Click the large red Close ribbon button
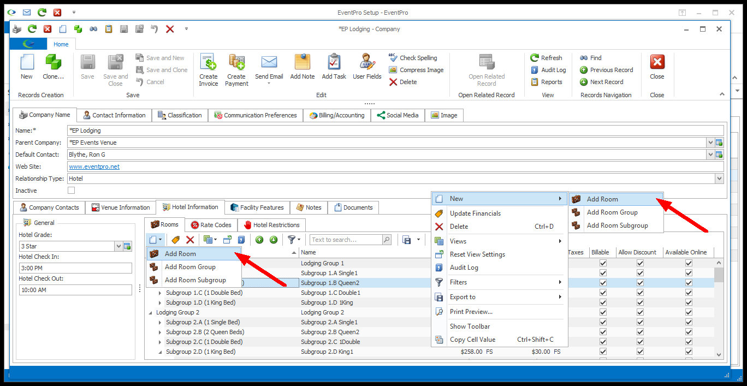 [x=657, y=67]
